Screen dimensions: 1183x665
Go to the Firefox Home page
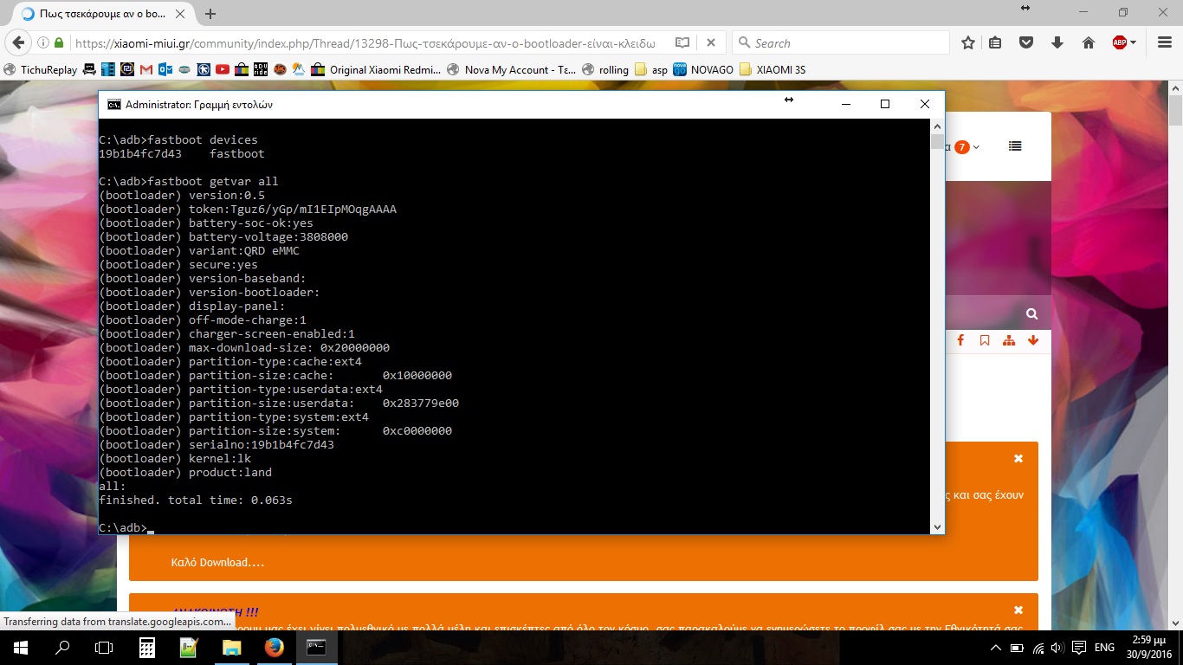(1089, 43)
